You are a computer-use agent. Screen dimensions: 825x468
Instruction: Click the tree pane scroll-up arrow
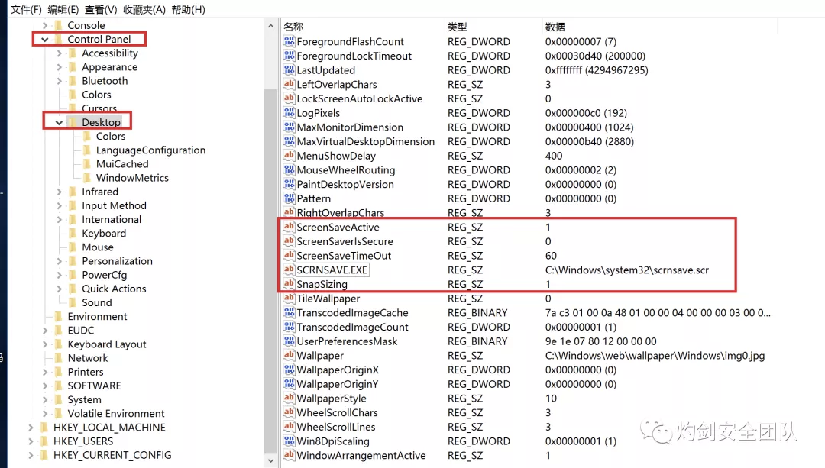click(x=270, y=26)
